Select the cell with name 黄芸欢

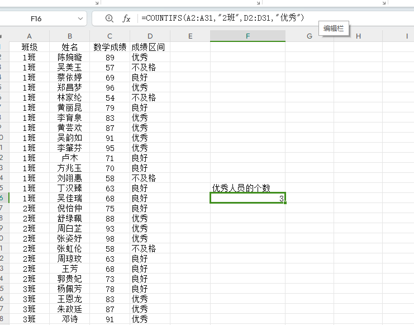pyautogui.click(x=70, y=128)
